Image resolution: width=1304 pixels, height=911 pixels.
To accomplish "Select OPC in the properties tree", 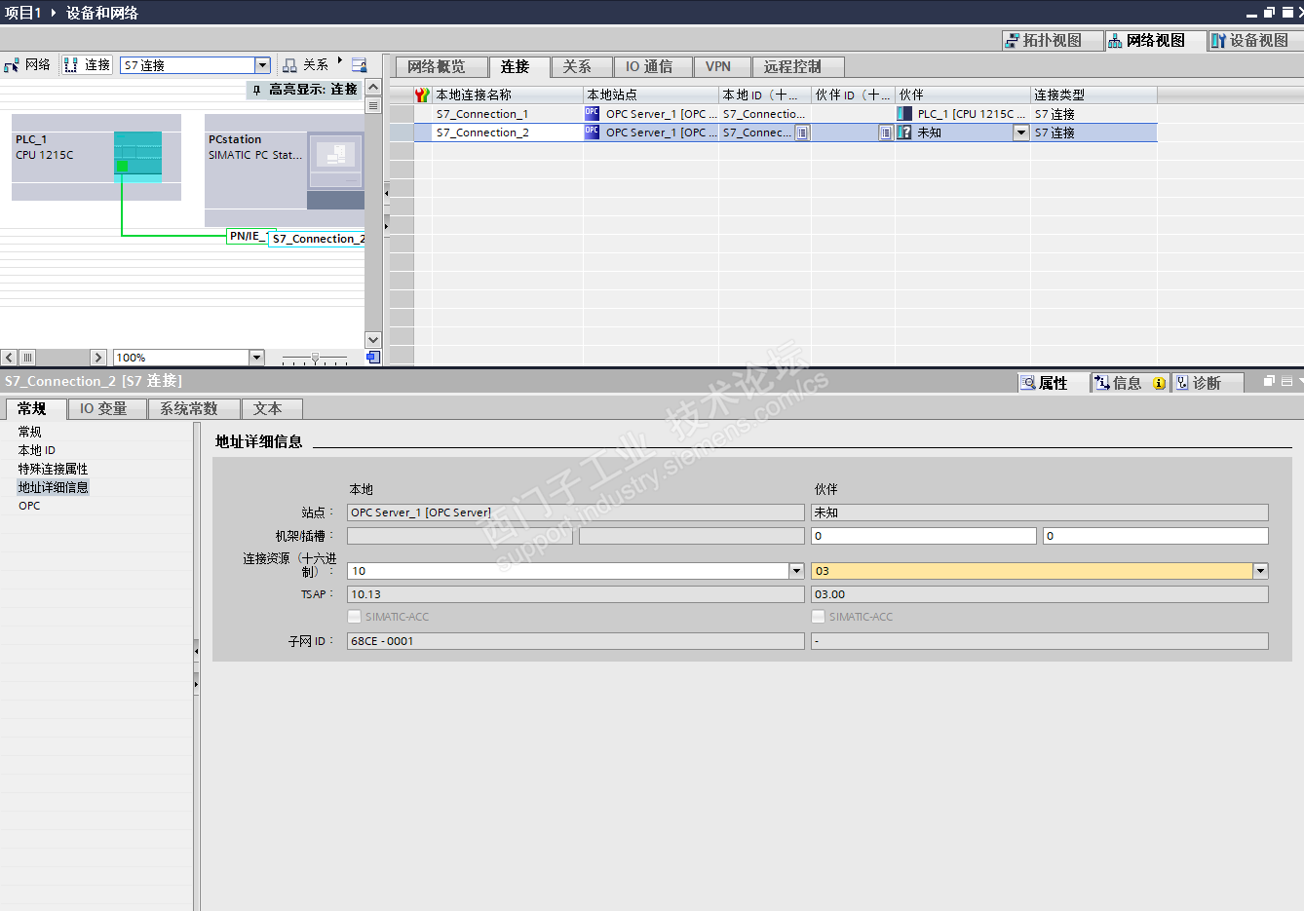I will point(29,506).
